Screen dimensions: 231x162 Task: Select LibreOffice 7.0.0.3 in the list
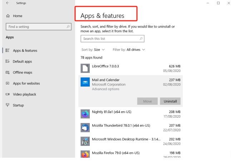click(x=131, y=68)
